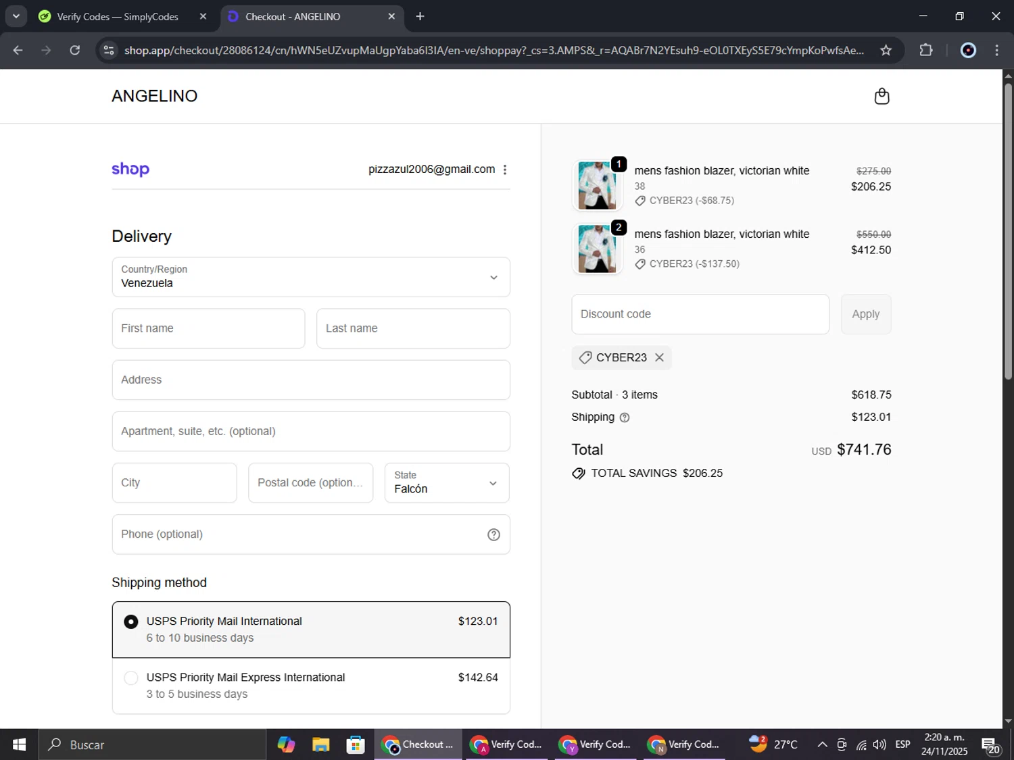Click the Windows search box Buscar
1014x760 pixels.
point(152,744)
